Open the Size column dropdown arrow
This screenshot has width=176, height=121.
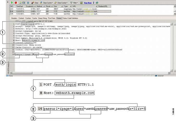[62, 6]
